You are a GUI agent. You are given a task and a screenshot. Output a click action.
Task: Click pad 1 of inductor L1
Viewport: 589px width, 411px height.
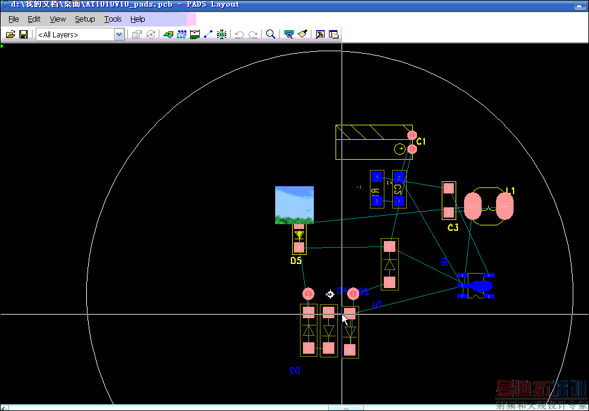(505, 206)
